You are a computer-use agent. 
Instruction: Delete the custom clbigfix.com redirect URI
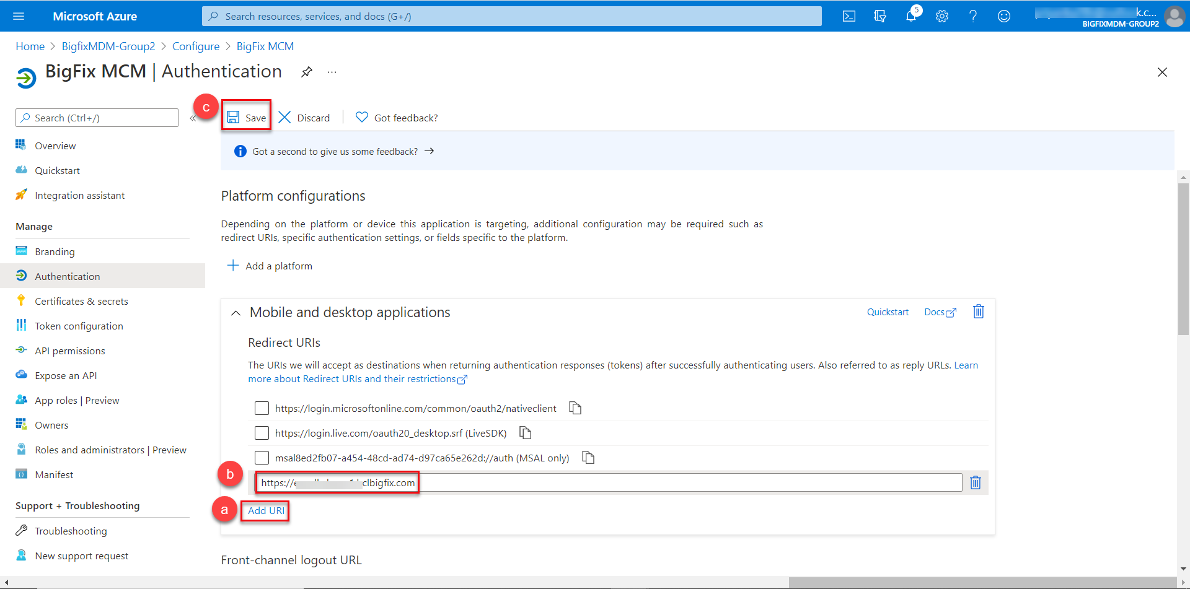976,482
